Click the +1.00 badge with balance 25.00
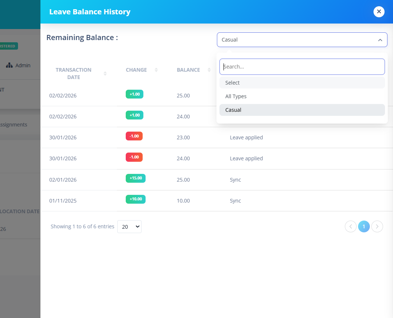 [x=135, y=94]
